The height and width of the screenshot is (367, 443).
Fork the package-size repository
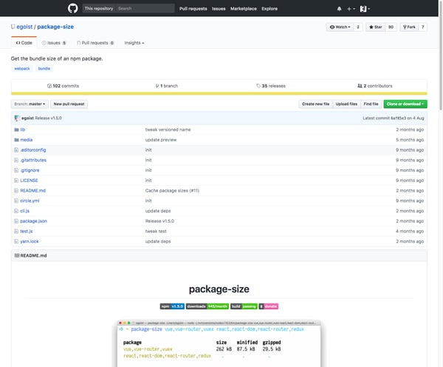pyautogui.click(x=409, y=27)
